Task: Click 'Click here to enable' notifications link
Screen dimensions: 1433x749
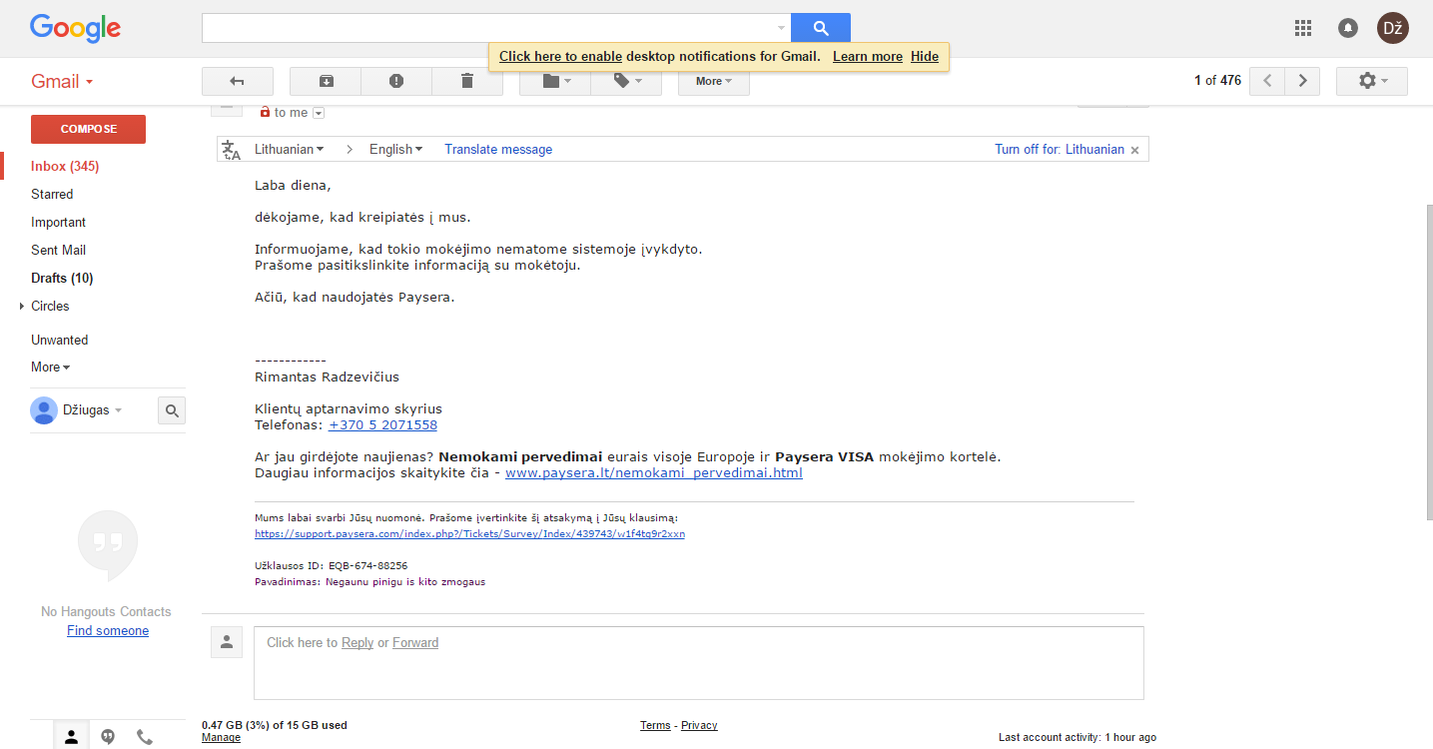Action: (560, 57)
